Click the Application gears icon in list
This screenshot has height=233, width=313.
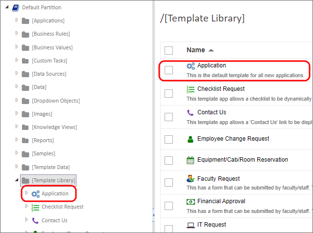point(191,65)
